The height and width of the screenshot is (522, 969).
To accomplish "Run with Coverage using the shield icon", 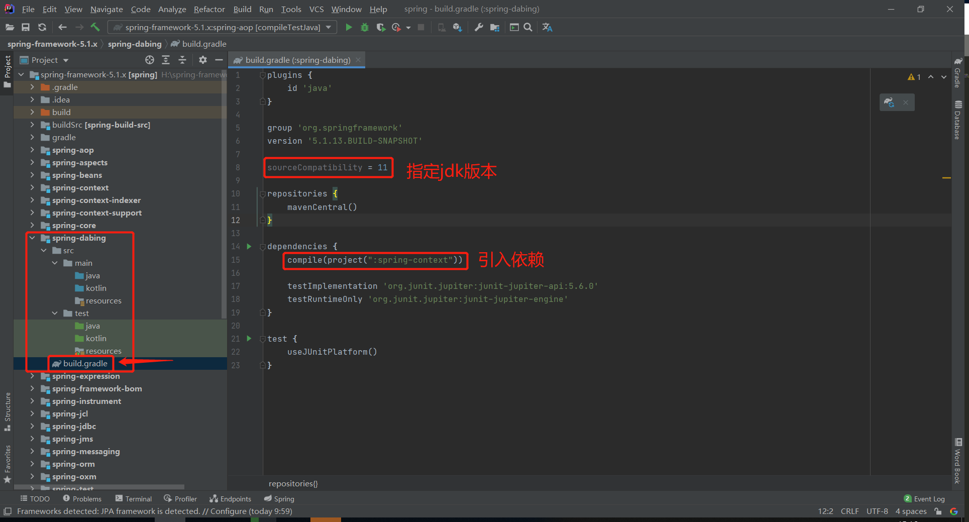I will coord(381,27).
